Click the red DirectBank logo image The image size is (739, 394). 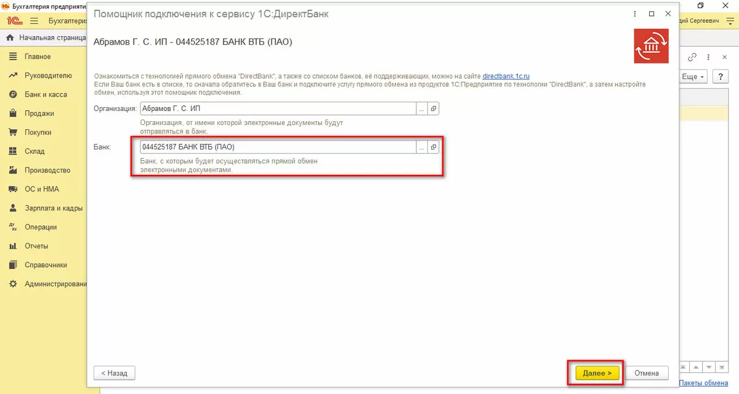651,46
